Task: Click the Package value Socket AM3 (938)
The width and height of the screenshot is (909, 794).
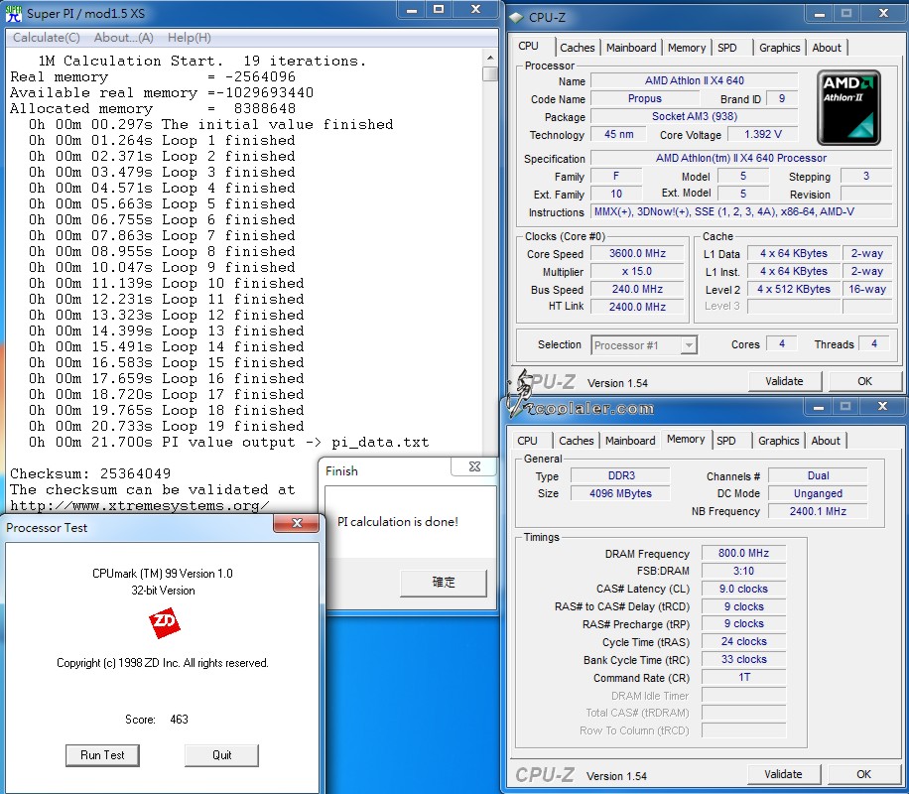Action: pos(695,116)
